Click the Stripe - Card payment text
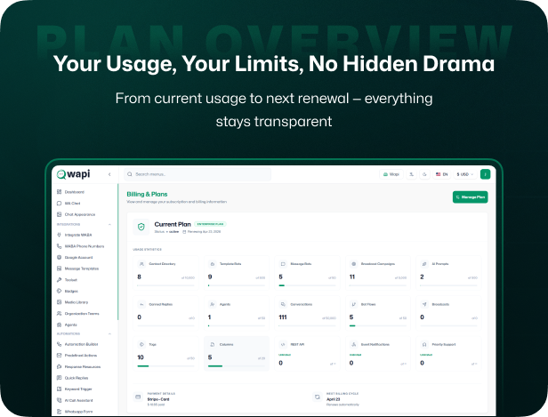This screenshot has width=548, height=417. 158,399
